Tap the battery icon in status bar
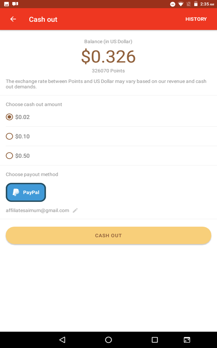 [x=196, y=4]
